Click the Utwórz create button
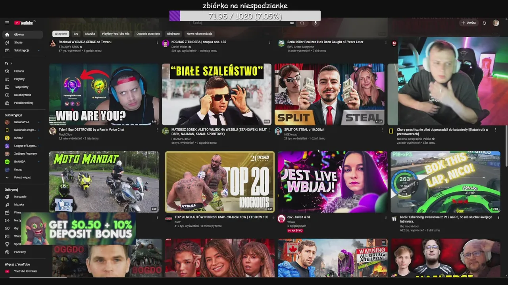The width and height of the screenshot is (508, 285). point(468,23)
